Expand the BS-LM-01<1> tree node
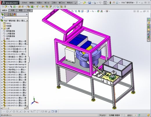 [2, 41]
